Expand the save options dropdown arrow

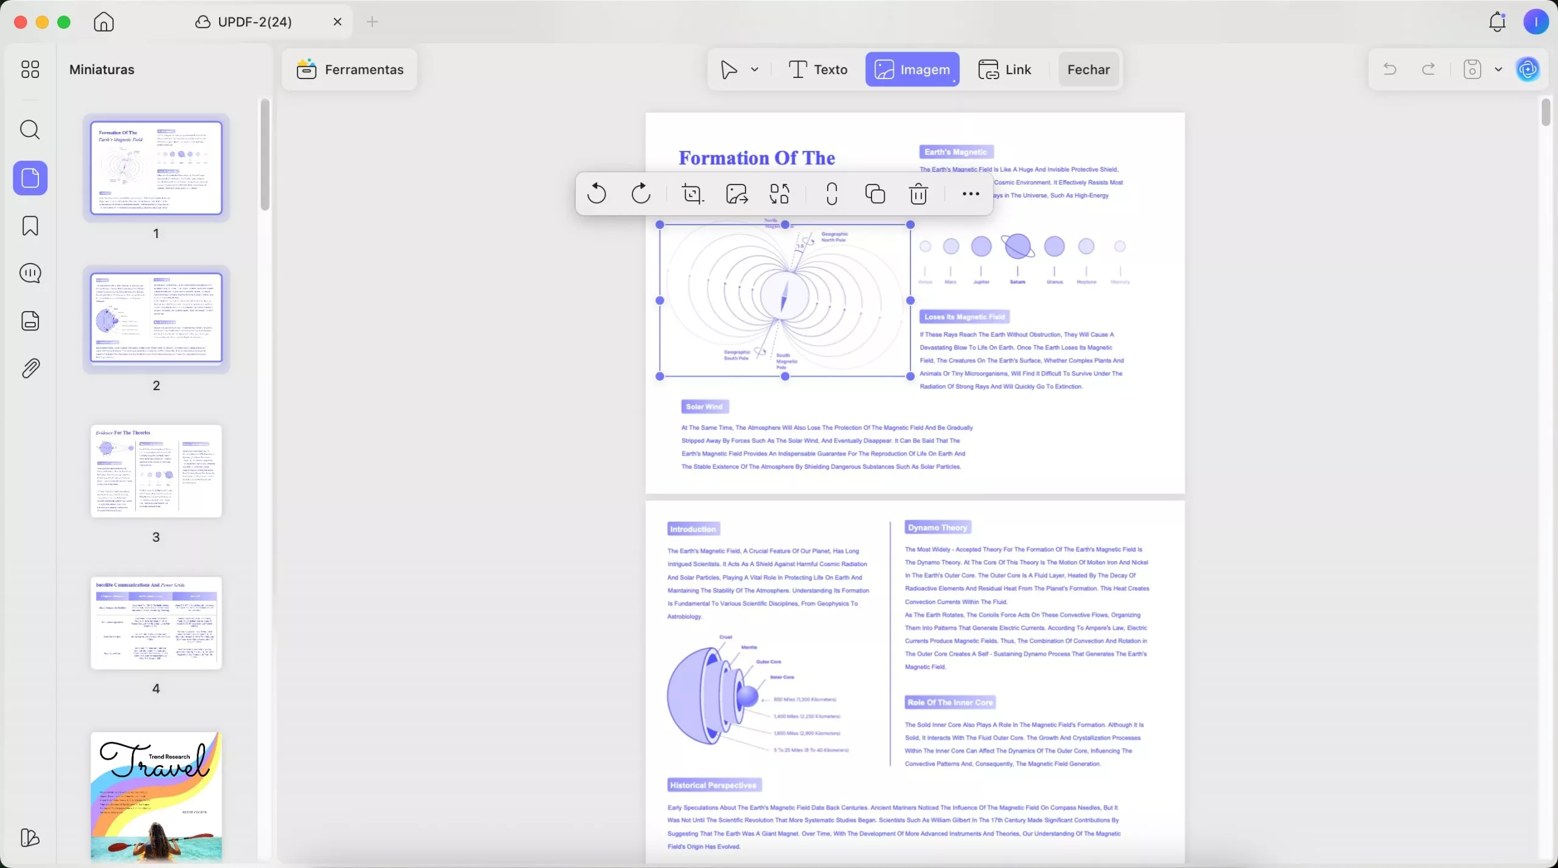pos(1498,69)
